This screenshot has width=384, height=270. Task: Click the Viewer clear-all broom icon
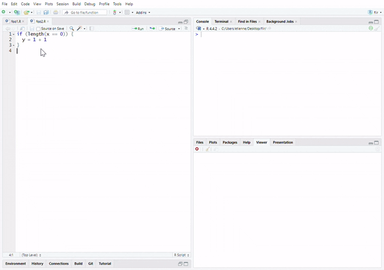point(208,149)
